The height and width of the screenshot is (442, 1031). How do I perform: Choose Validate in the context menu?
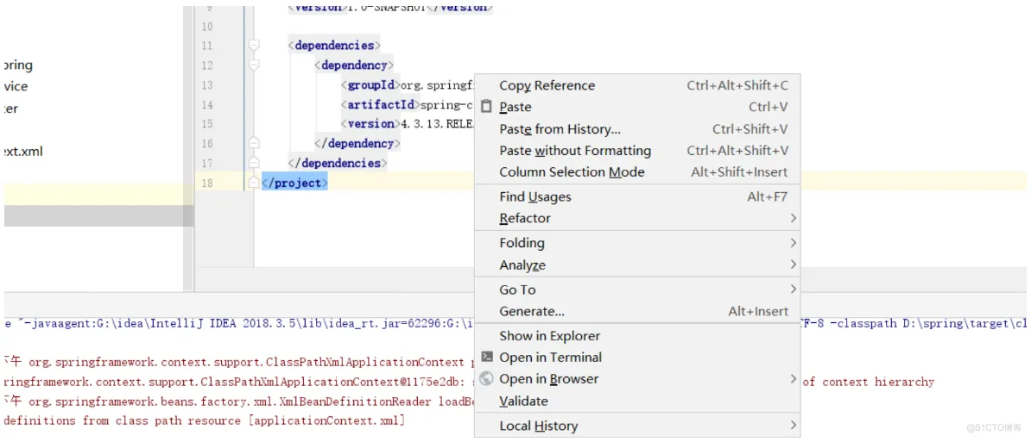[637, 401]
